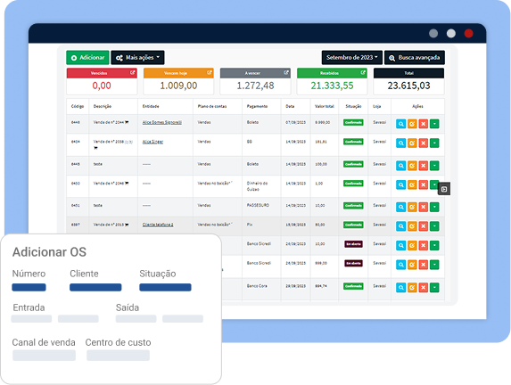Expand green dropdown for Alice Gomes Signorelli row
Viewport: 511px width, 385px height.
434,124
